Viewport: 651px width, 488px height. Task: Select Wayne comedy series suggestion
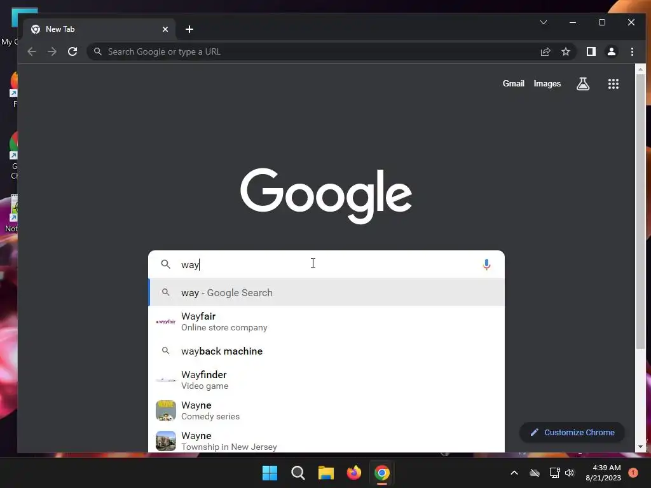click(326, 410)
